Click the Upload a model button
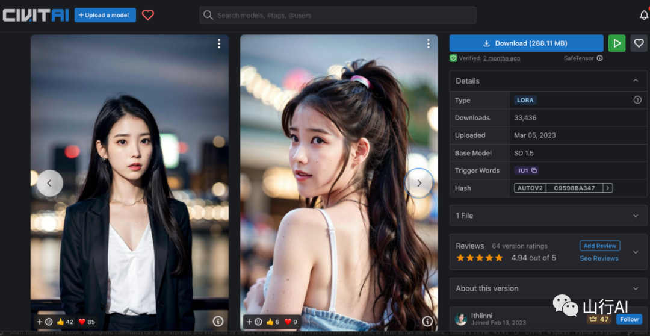650x336 pixels. coord(105,15)
